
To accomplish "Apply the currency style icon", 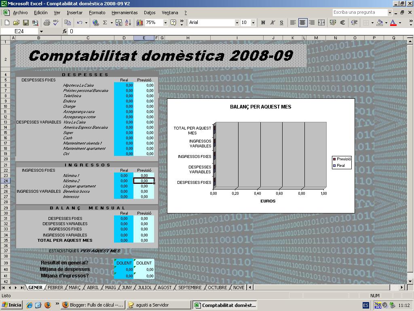I will (x=333, y=23).
